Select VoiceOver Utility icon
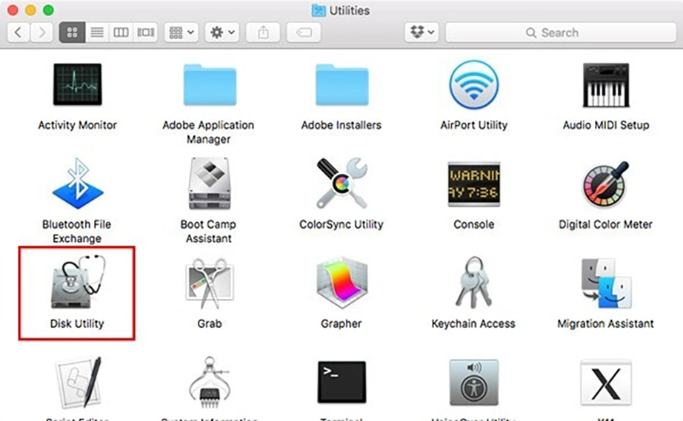Image resolution: width=683 pixels, height=421 pixels. coord(474,383)
